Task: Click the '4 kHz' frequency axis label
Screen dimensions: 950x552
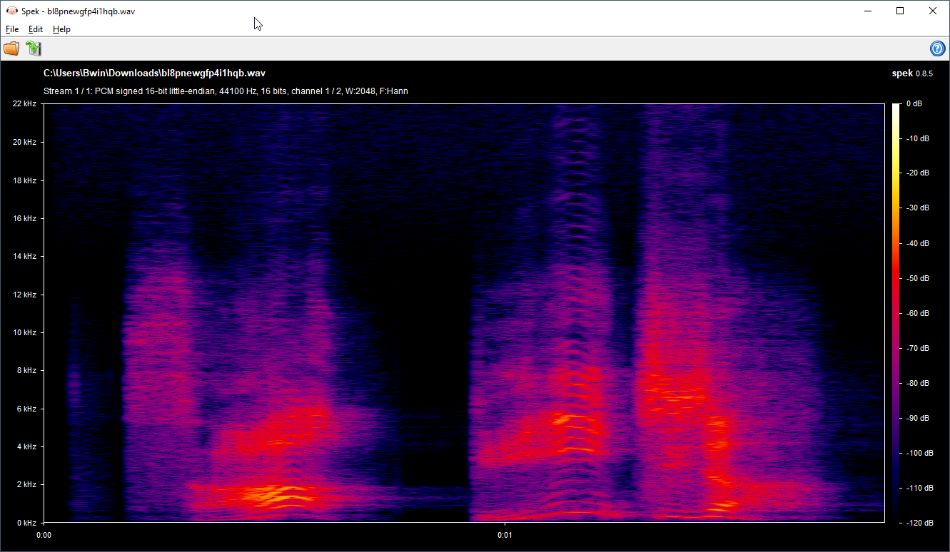Action: pyautogui.click(x=29, y=446)
